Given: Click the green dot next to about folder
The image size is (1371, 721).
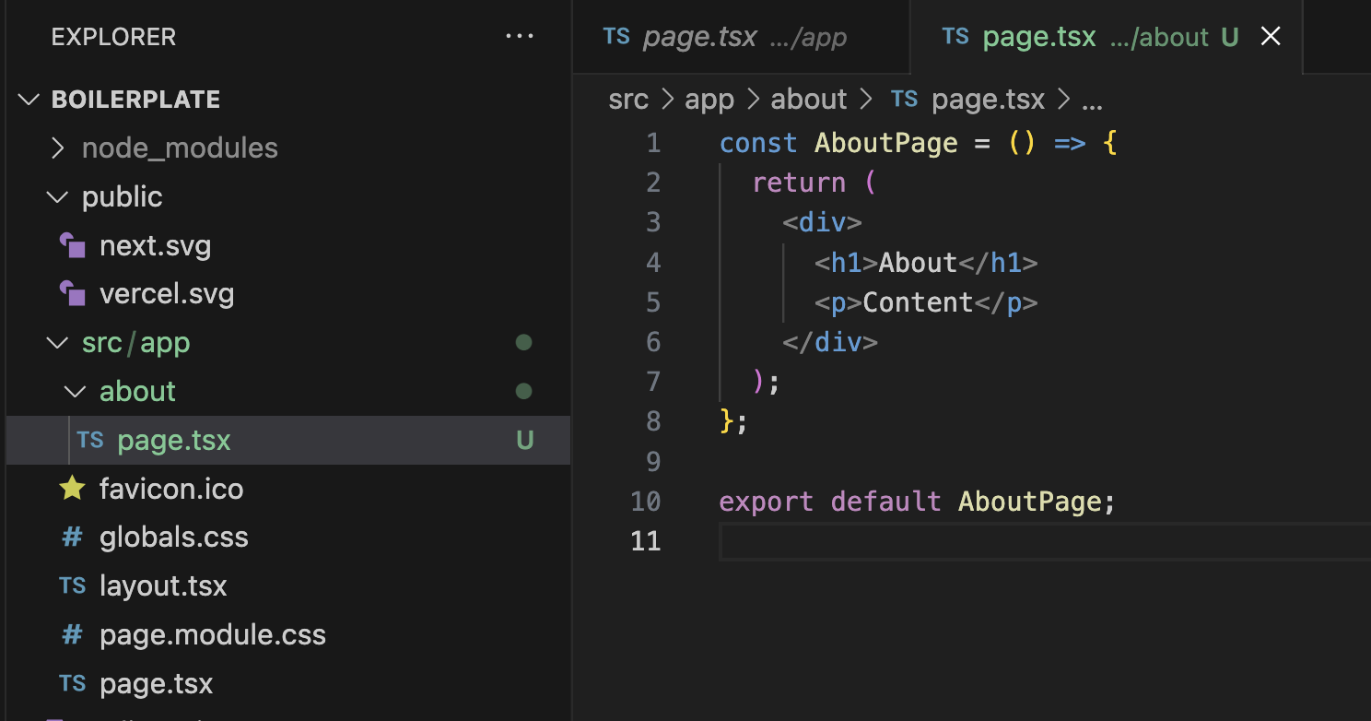Looking at the screenshot, I should (x=524, y=391).
